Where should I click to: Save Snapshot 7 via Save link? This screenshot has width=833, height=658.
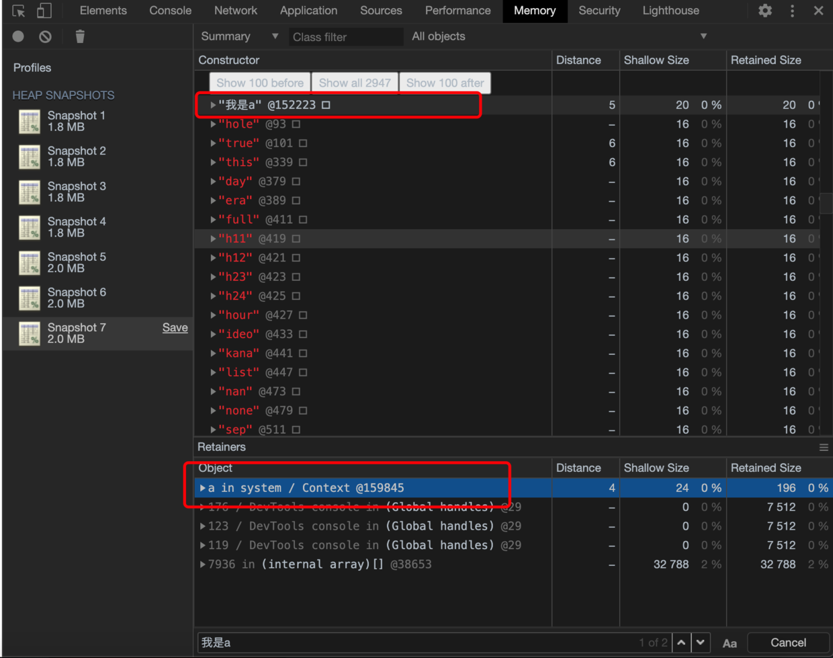(x=175, y=327)
